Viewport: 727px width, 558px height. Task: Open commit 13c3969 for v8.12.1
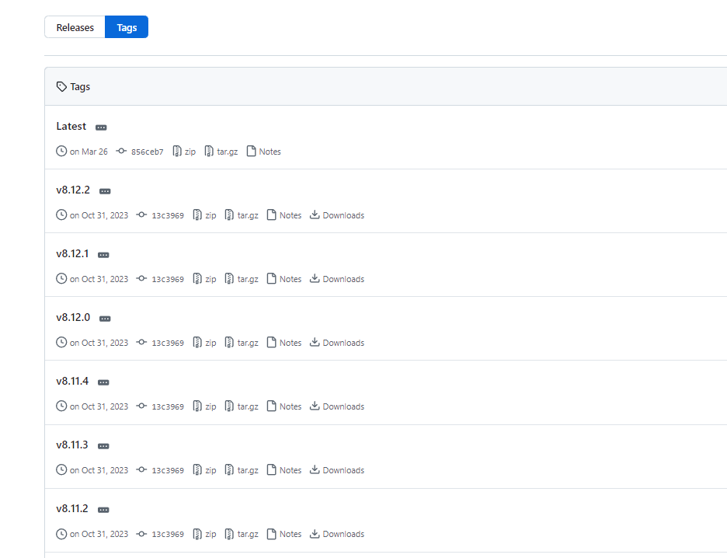[x=167, y=279]
